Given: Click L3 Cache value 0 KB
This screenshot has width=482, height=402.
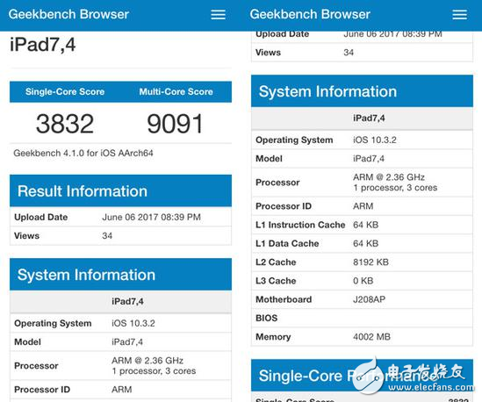Looking at the screenshot, I should point(363,281).
